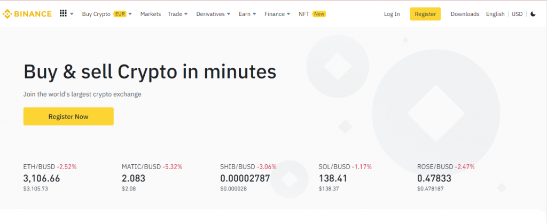This screenshot has height=223, width=547.
Task: Open the apps grid menu icon
Action: [x=64, y=14]
